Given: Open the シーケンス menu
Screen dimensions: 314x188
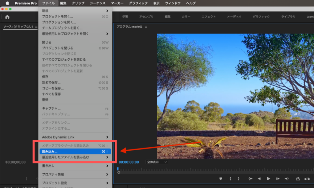Looking at the screenshot, I should coord(98,3).
